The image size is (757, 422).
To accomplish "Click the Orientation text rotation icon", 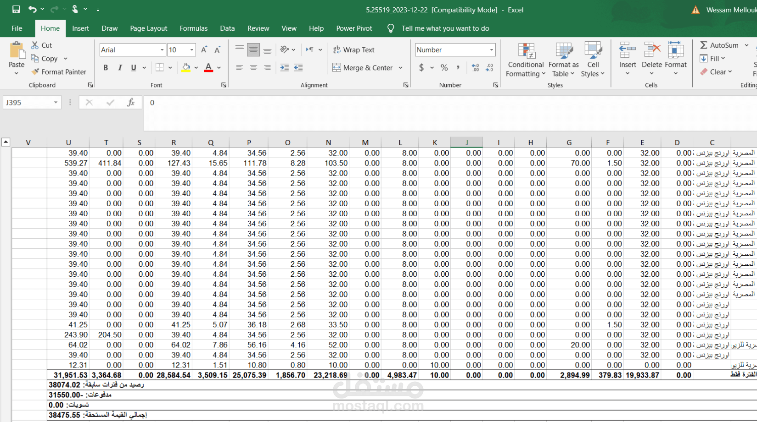I will click(285, 49).
